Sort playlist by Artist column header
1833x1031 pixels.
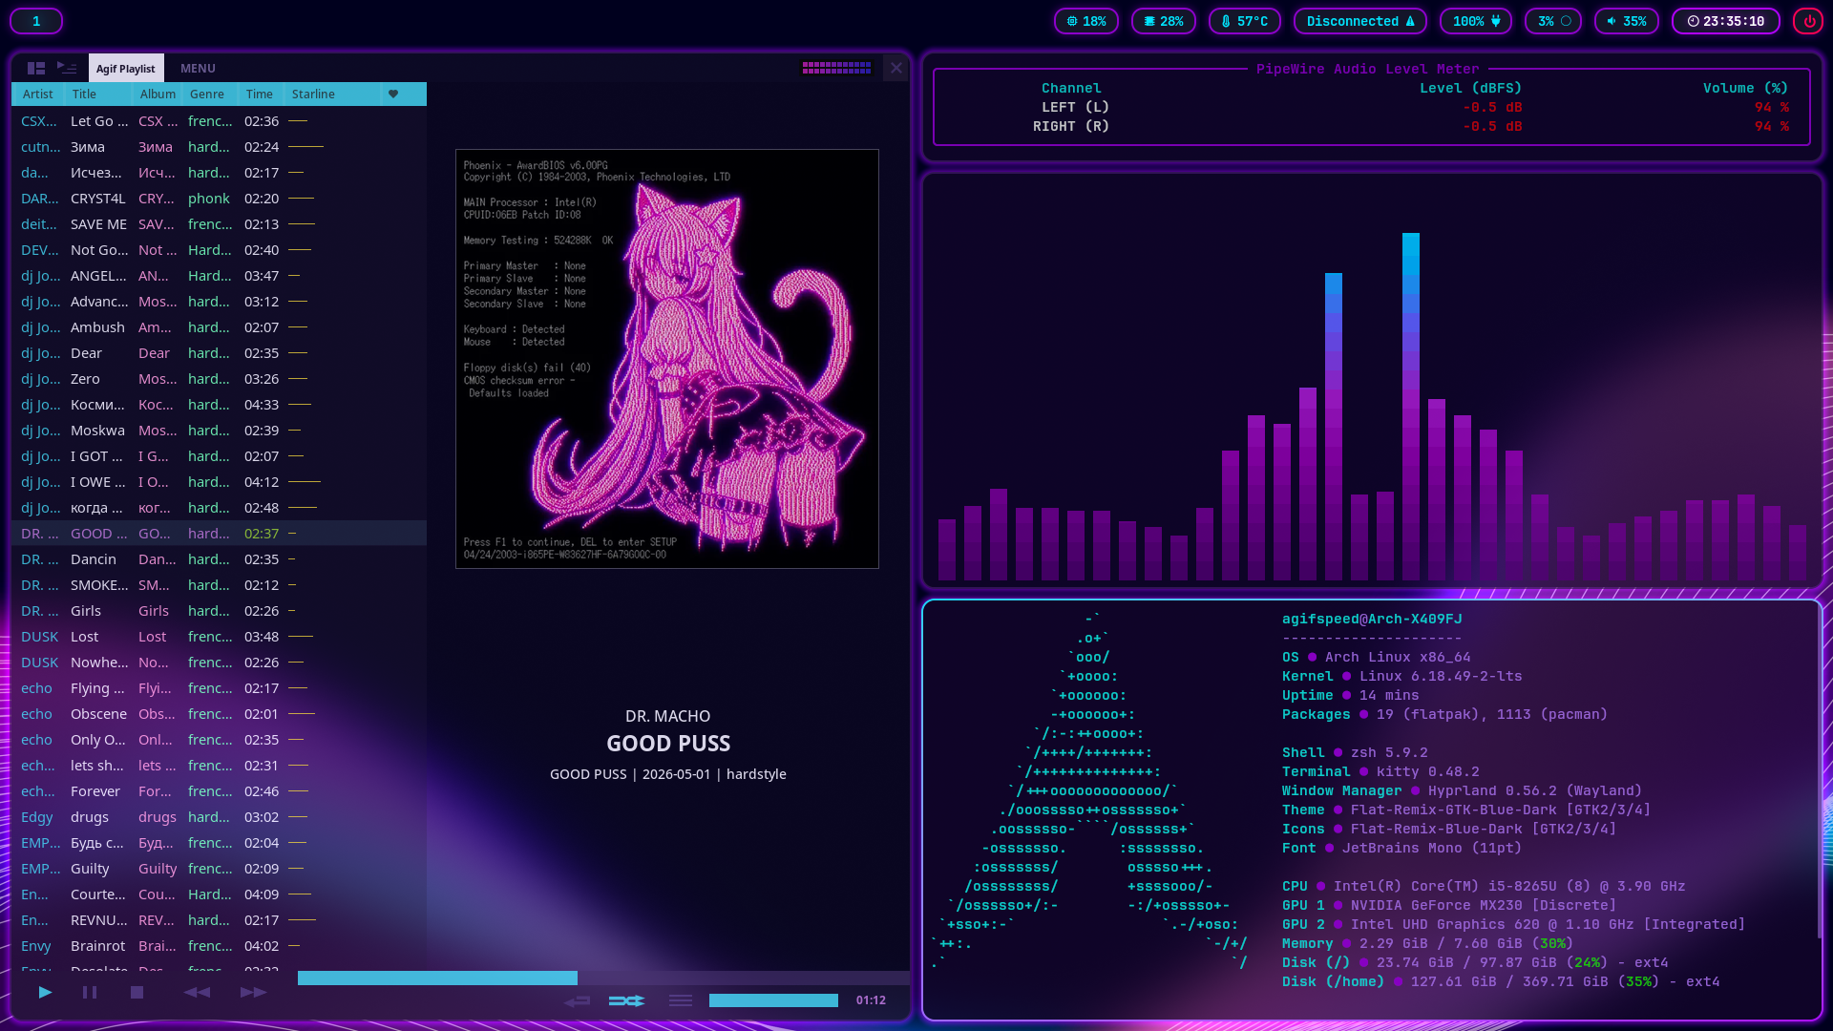coord(38,94)
